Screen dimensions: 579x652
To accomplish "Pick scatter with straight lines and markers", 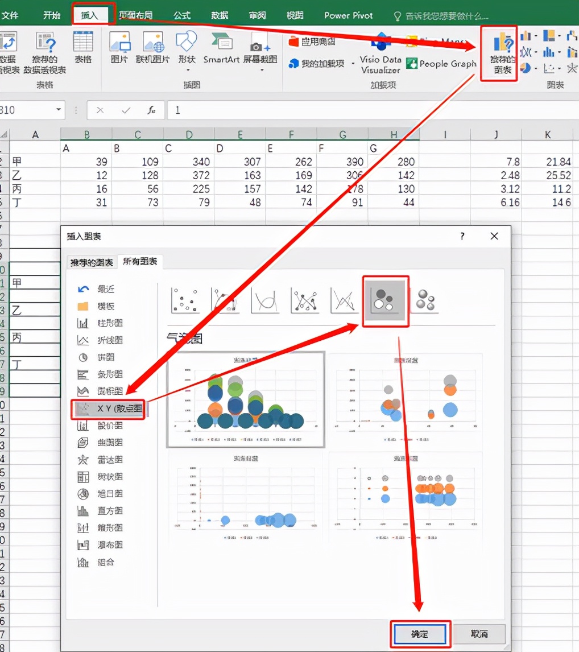I will [x=305, y=300].
